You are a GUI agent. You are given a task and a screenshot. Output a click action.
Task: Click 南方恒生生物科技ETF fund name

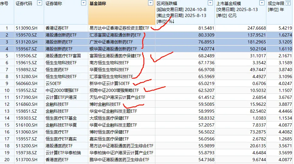(x=109, y=63)
